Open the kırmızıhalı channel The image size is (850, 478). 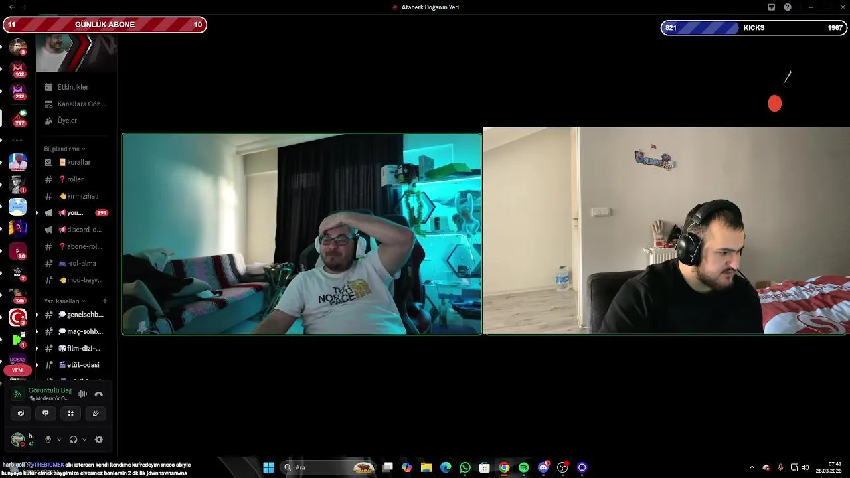pos(75,196)
